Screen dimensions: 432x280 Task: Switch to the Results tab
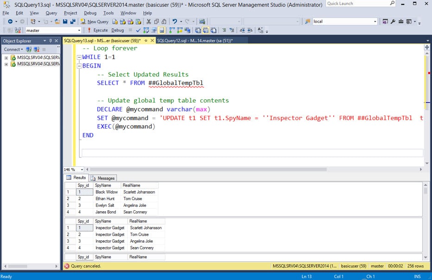click(x=76, y=178)
